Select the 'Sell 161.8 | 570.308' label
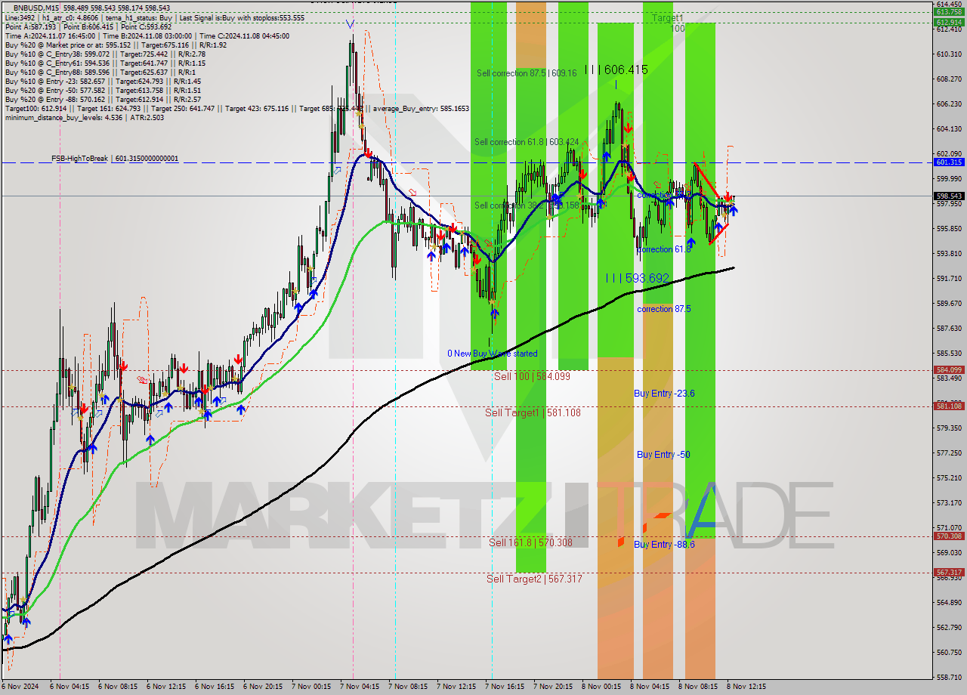Viewport: 967px width, 695px height. (530, 542)
